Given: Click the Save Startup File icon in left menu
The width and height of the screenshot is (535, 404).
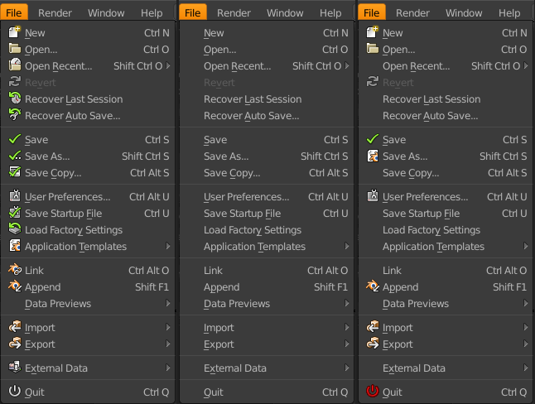Looking at the screenshot, I should click(15, 213).
